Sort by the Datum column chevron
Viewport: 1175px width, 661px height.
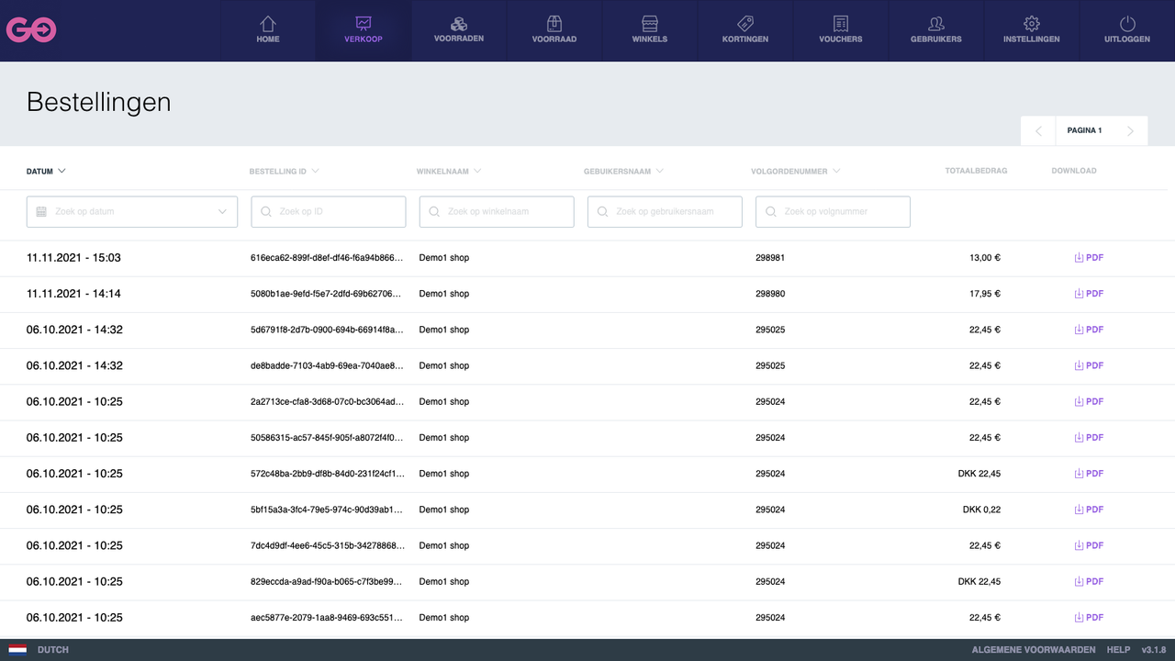pos(62,171)
